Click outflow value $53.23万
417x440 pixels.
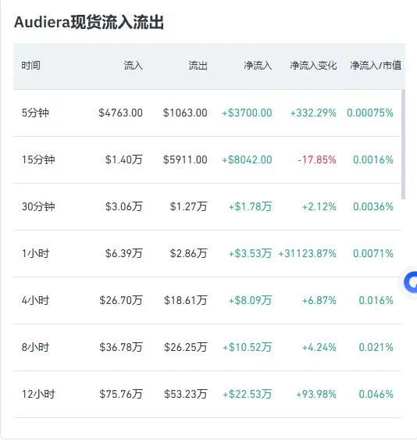[x=186, y=394]
